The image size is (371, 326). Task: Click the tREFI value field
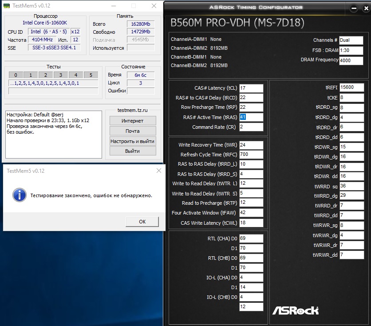tap(351, 87)
